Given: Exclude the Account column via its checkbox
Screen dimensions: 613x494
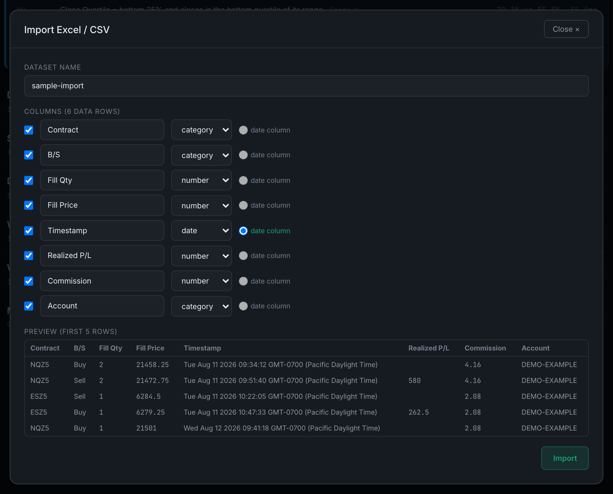Looking at the screenshot, I should (x=29, y=306).
